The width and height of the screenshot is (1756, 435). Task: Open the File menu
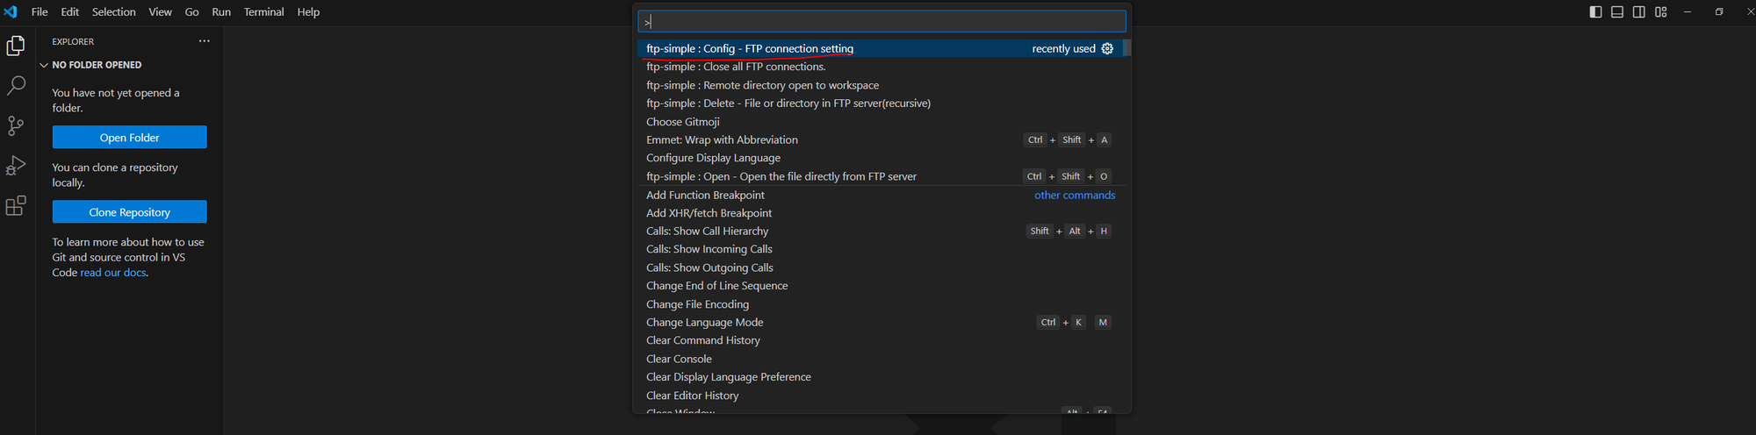tap(40, 12)
